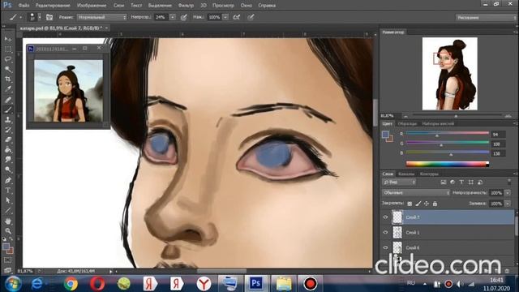Open layer fill dropdown arrow
The image size is (519, 292).
[508, 204]
